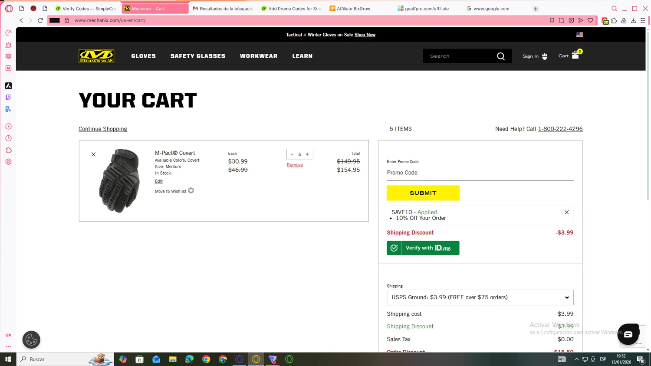Go back to the previous page
The image size is (651, 366).
pyautogui.click(x=21, y=20)
